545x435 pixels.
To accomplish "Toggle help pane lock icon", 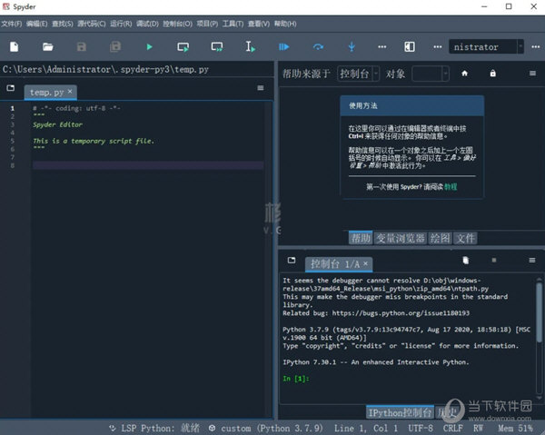I will point(493,74).
